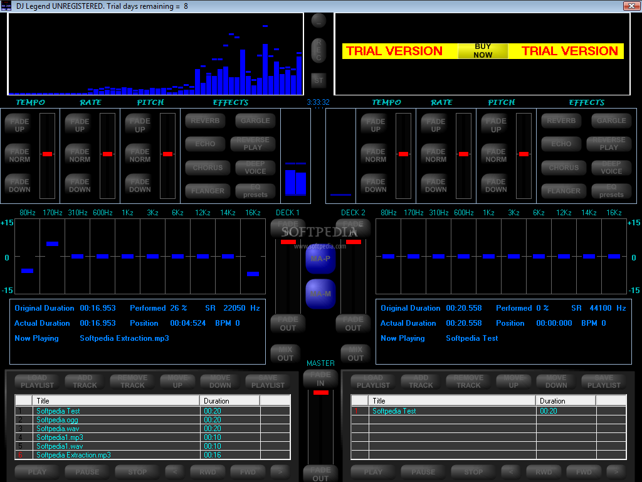Click master volume red fader handle

(321, 393)
